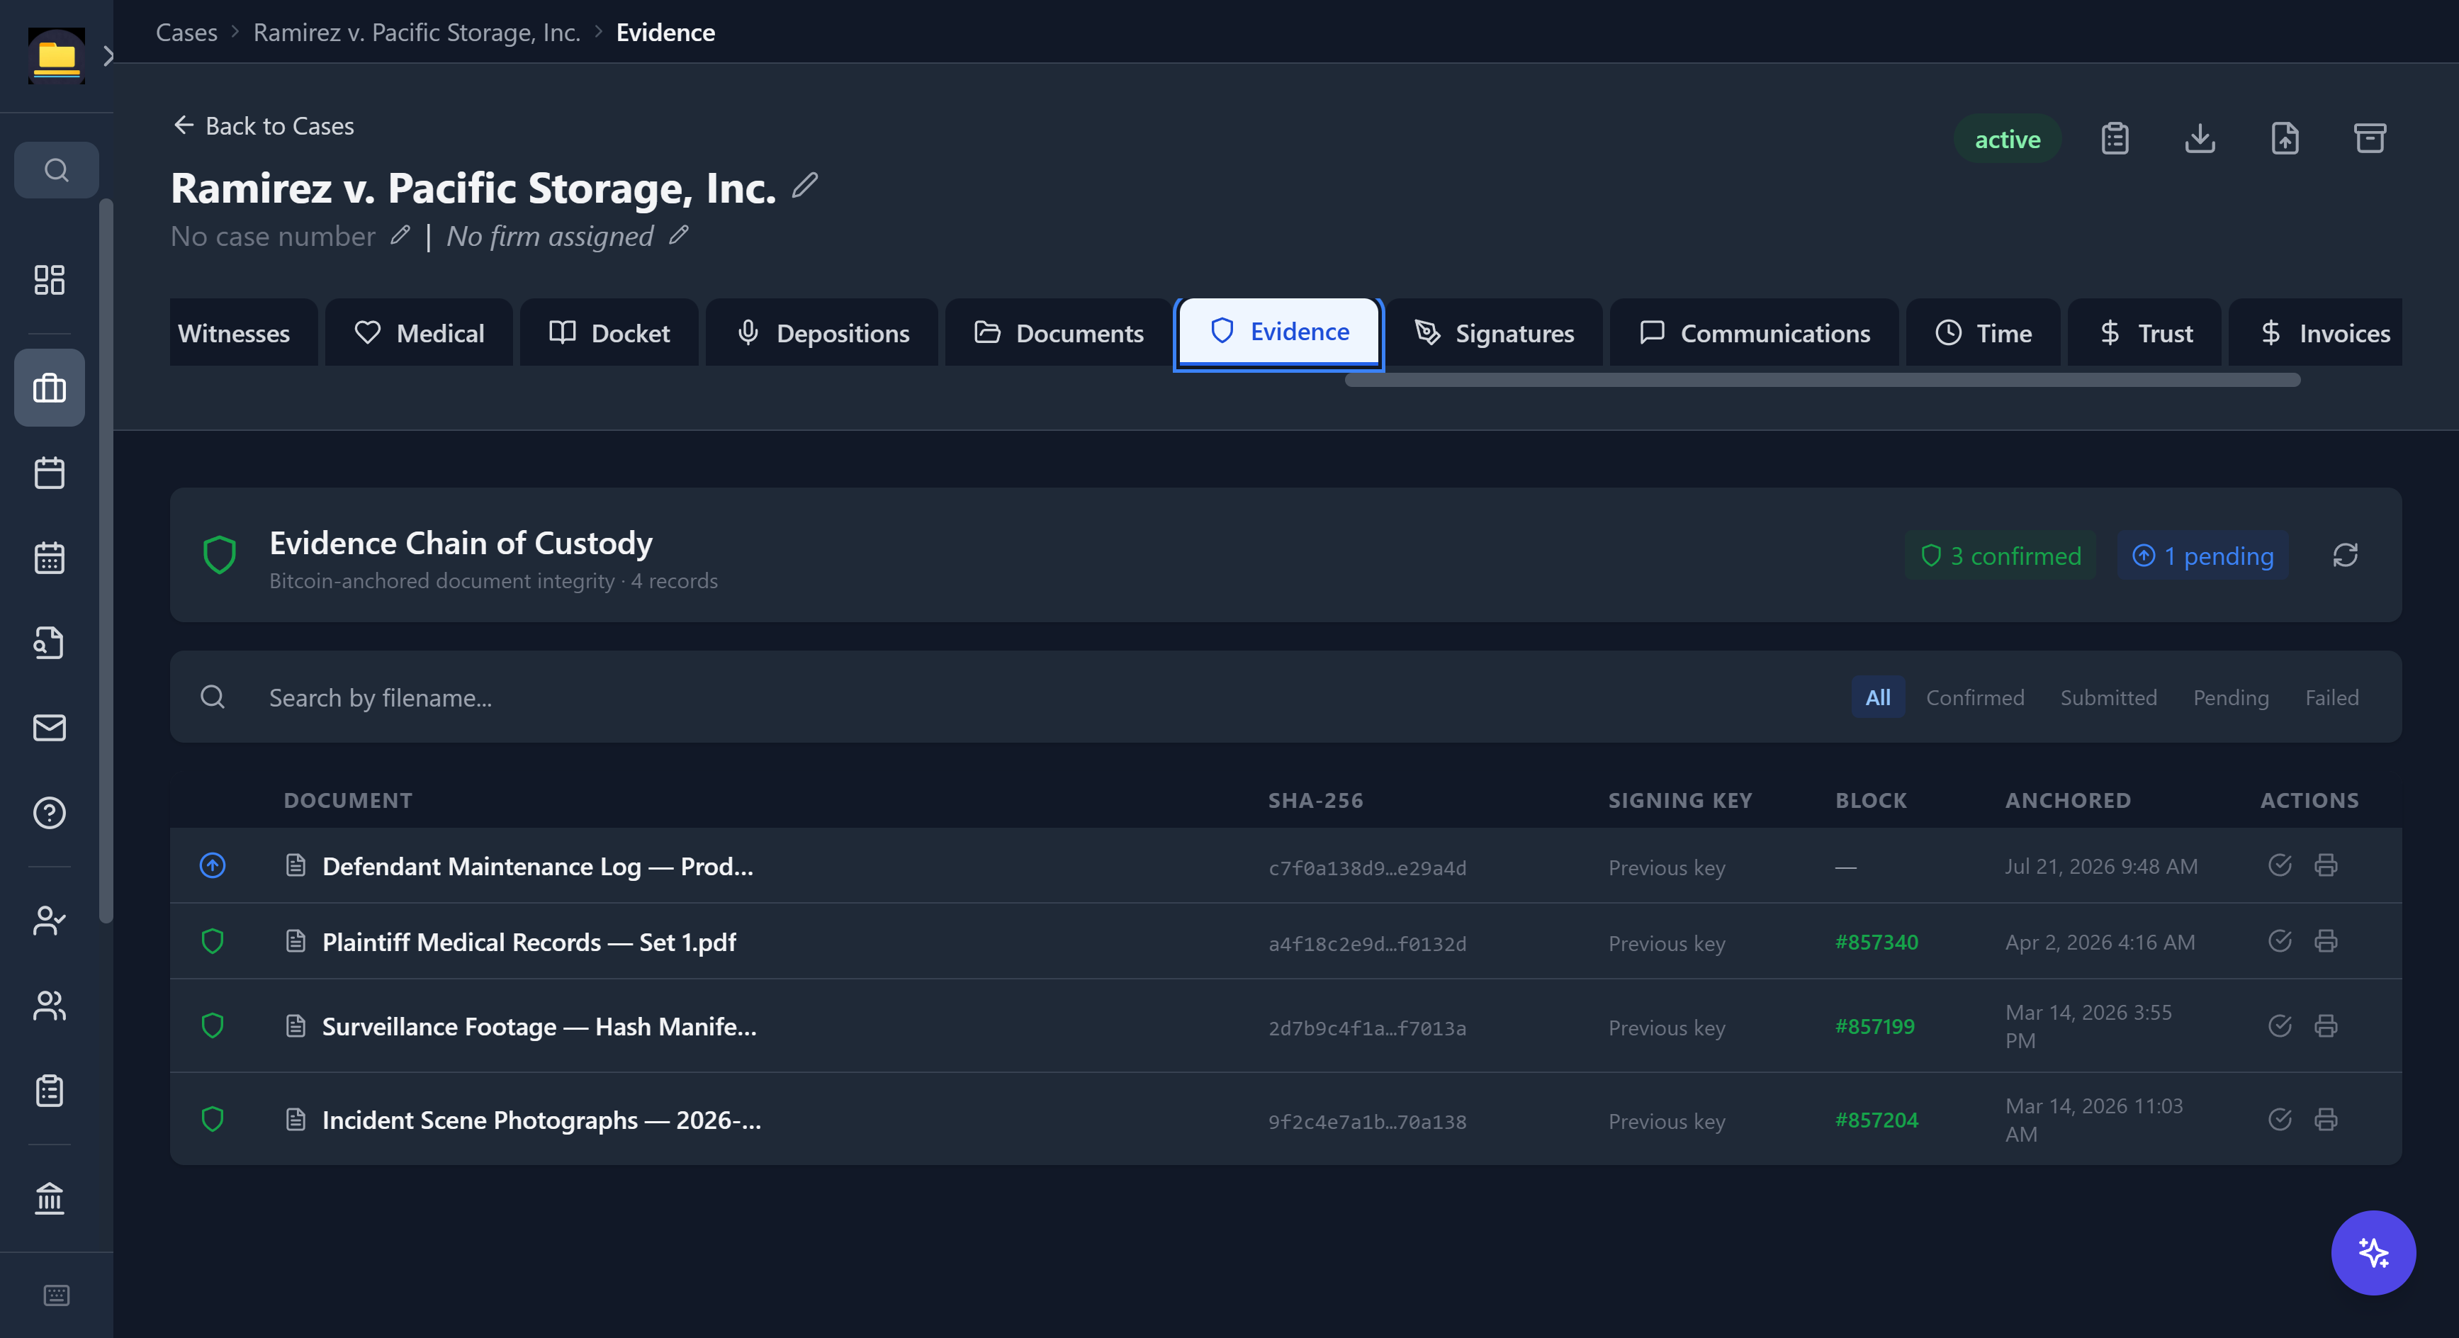Open the schedule calendar-days icon in sidebar
The height and width of the screenshot is (1338, 2459).
50,557
